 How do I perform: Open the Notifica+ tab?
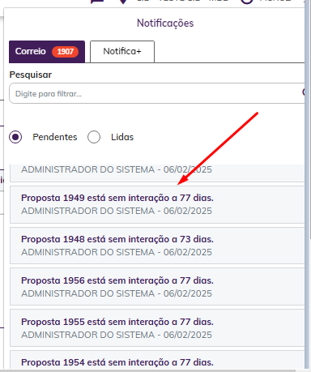tap(122, 52)
